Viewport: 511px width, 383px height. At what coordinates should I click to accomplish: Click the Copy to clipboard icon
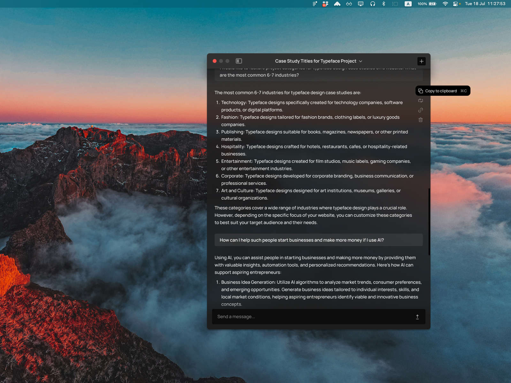pos(421,91)
